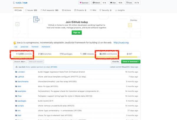The width and height of the screenshot is (177, 120).
Task: Click the heart icon on Sponsor button
Action: tap(81, 3)
